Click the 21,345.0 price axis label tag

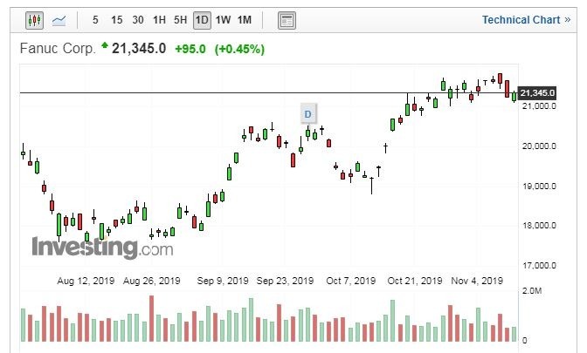[537, 92]
